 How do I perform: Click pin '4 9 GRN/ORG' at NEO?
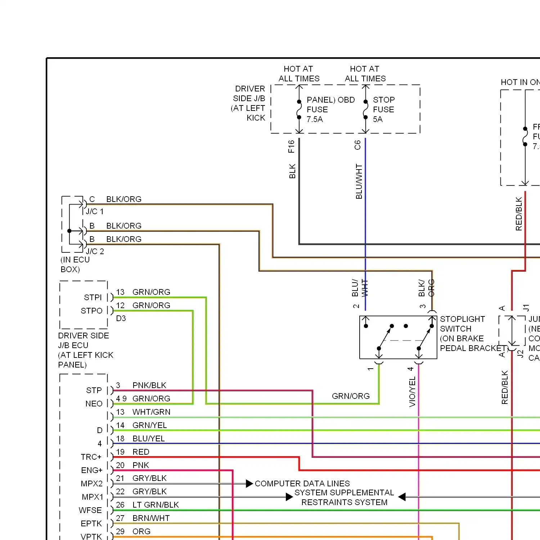tap(143, 399)
